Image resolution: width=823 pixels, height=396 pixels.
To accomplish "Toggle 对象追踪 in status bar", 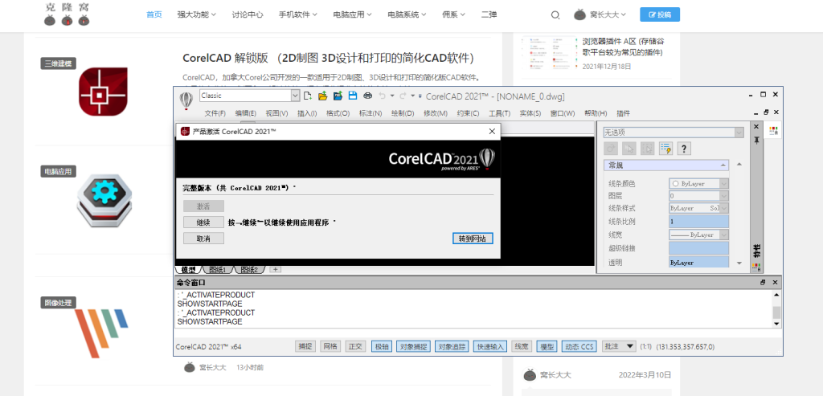I will point(452,346).
